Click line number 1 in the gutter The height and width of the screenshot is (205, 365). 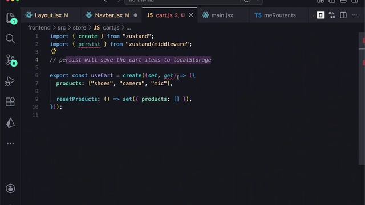[x=36, y=36]
